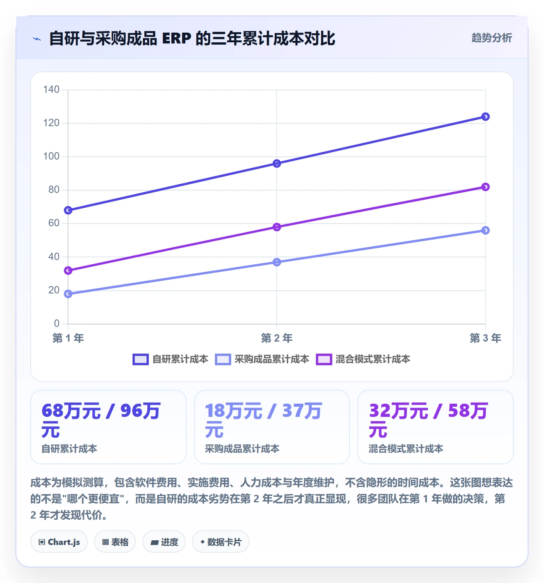Click the 100 y-axis value
The width and height of the screenshot is (544, 583).
51,156
